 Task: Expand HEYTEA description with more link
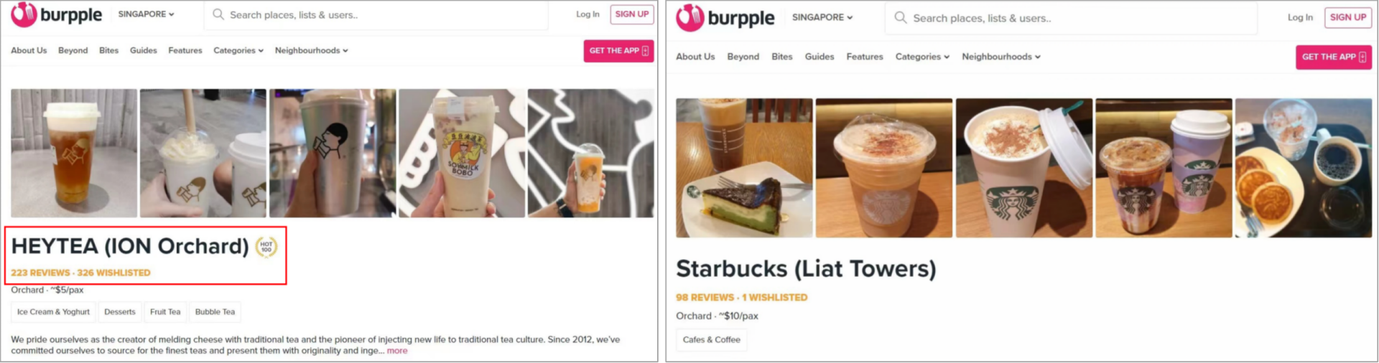pyautogui.click(x=397, y=351)
